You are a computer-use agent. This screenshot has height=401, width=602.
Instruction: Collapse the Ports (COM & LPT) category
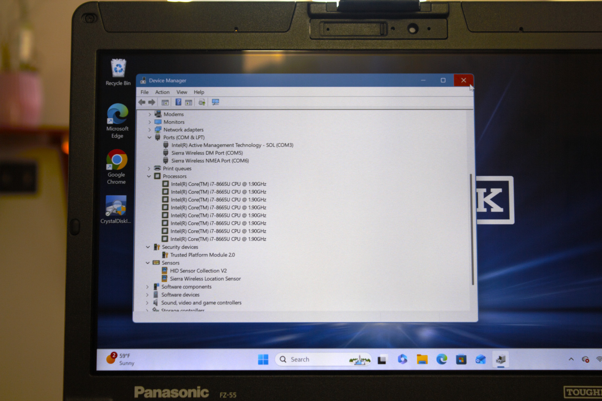[149, 138]
